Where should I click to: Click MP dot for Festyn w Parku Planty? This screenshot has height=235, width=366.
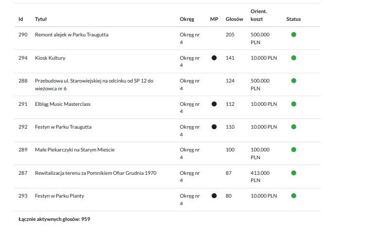pyautogui.click(x=214, y=196)
